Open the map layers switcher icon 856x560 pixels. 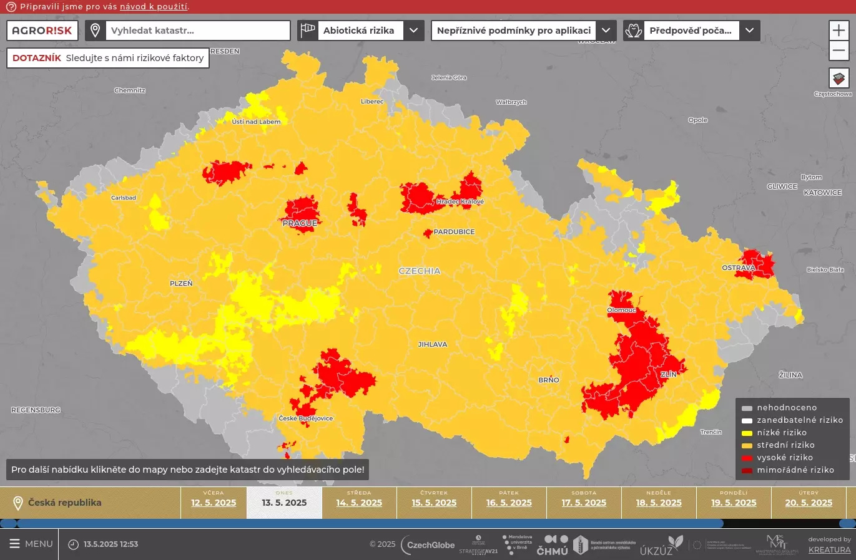point(839,79)
